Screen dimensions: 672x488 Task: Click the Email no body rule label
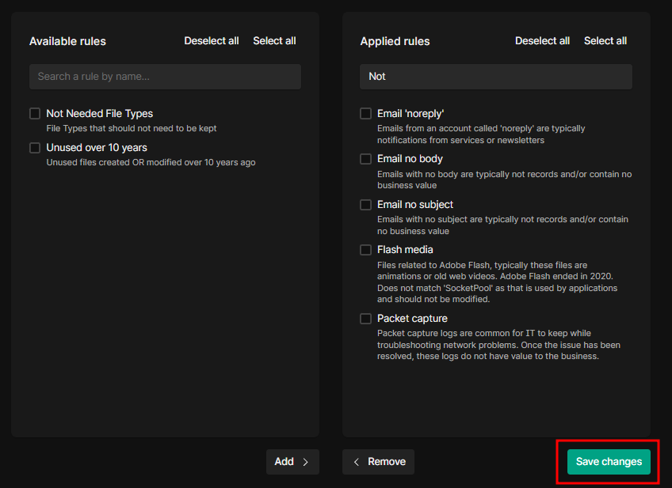tap(410, 159)
